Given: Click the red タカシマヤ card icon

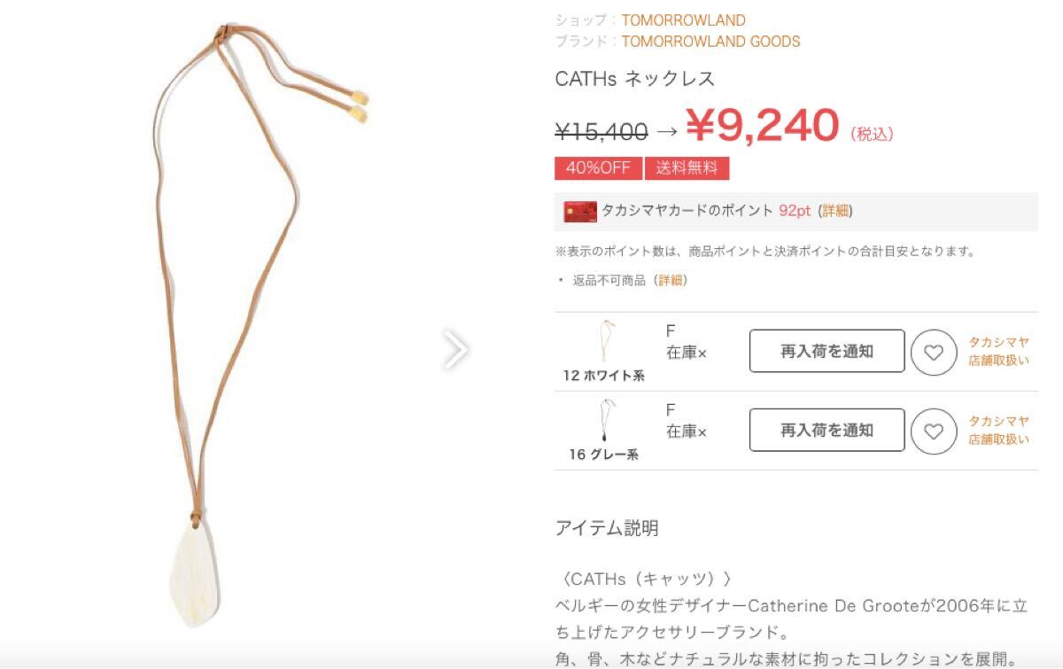Looking at the screenshot, I should click(x=580, y=212).
